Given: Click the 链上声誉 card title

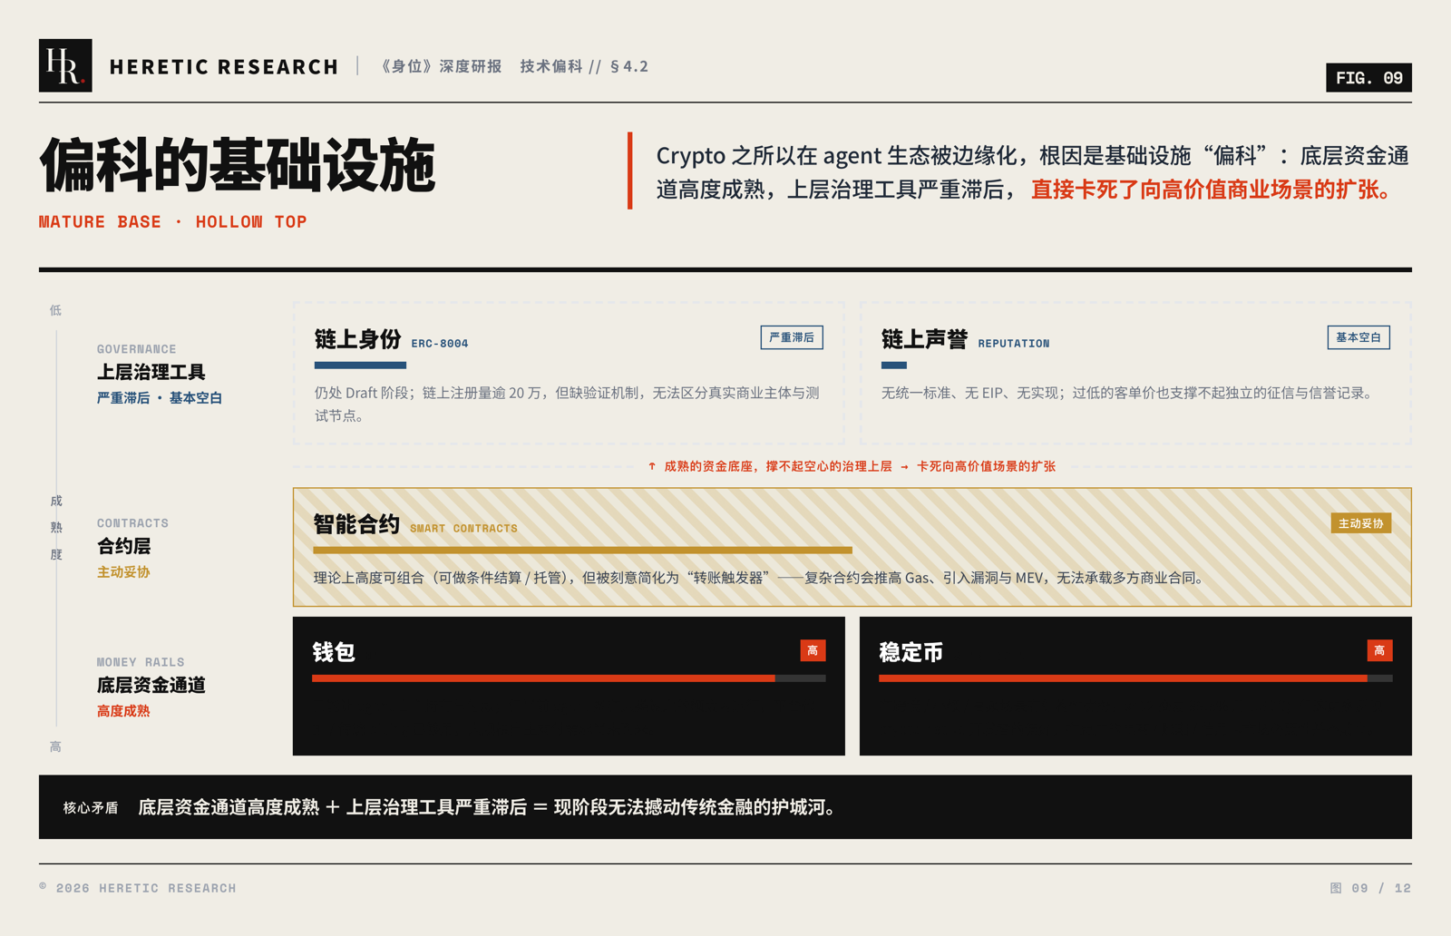Looking at the screenshot, I should pyautogui.click(x=924, y=339).
